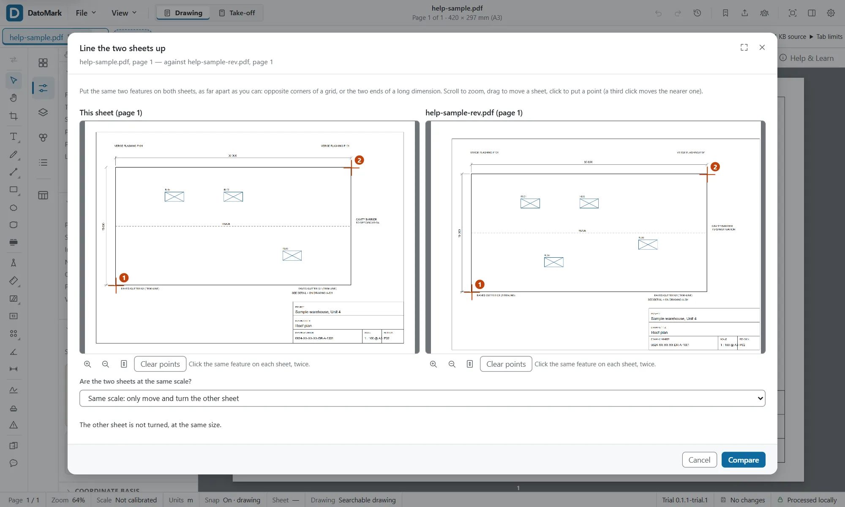Click marker 2 on the left sheet
Viewport: 845px width, 507px height.
[x=359, y=160]
